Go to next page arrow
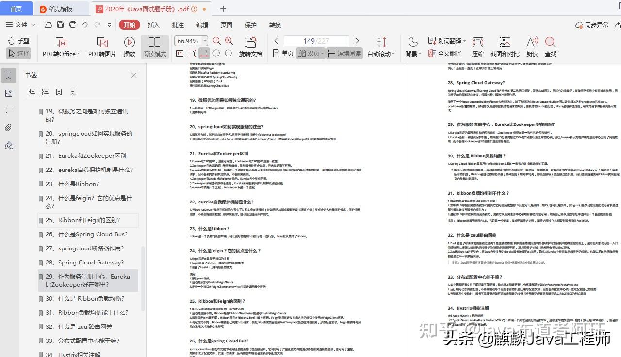This screenshot has width=621, height=357. (357, 41)
